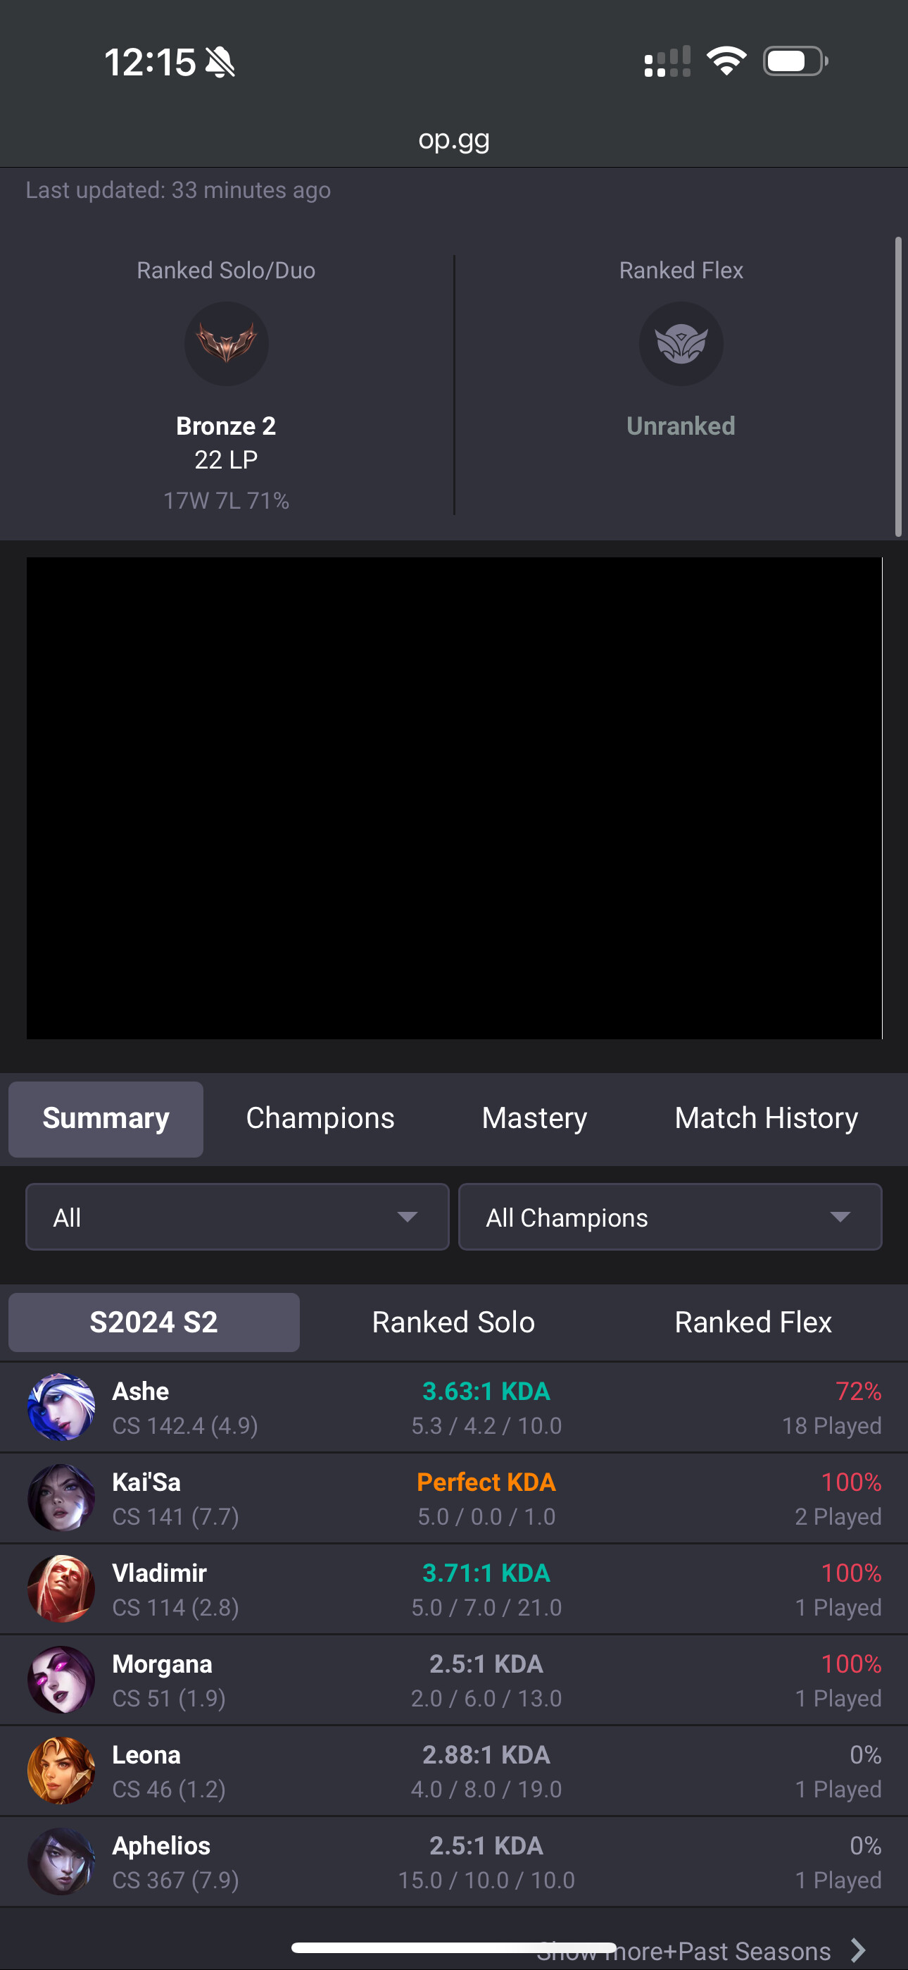Expand Show more+Past Seasons chevron

point(858,1950)
